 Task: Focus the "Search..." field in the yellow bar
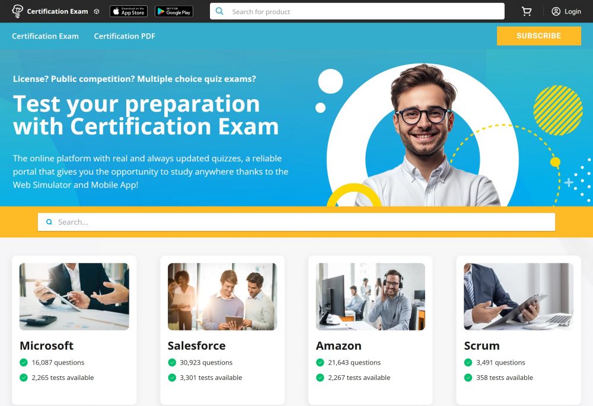296,222
